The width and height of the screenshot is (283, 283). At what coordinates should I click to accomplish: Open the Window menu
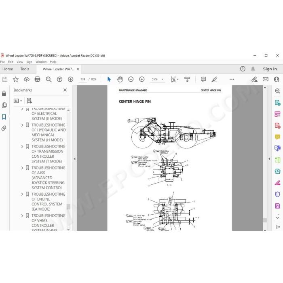[x=41, y=62]
